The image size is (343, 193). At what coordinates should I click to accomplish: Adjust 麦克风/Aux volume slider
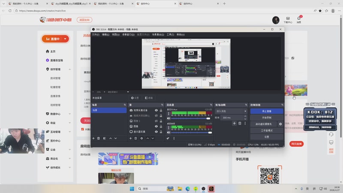pyautogui.click(x=190, y=118)
